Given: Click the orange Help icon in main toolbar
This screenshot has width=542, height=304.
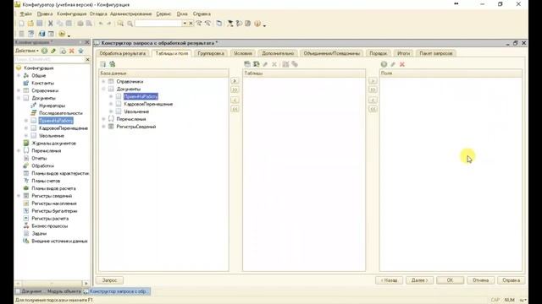Looking at the screenshot, I should pos(257,24).
